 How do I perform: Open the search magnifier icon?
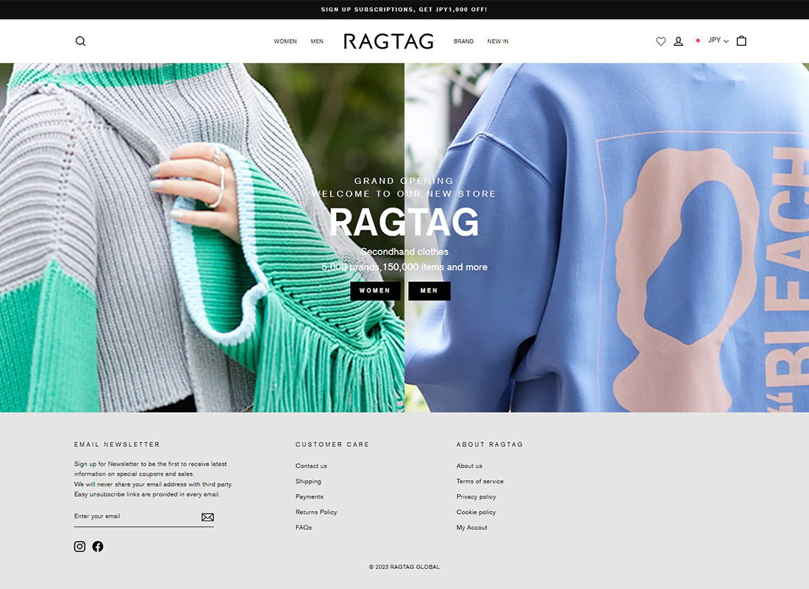[x=80, y=41]
